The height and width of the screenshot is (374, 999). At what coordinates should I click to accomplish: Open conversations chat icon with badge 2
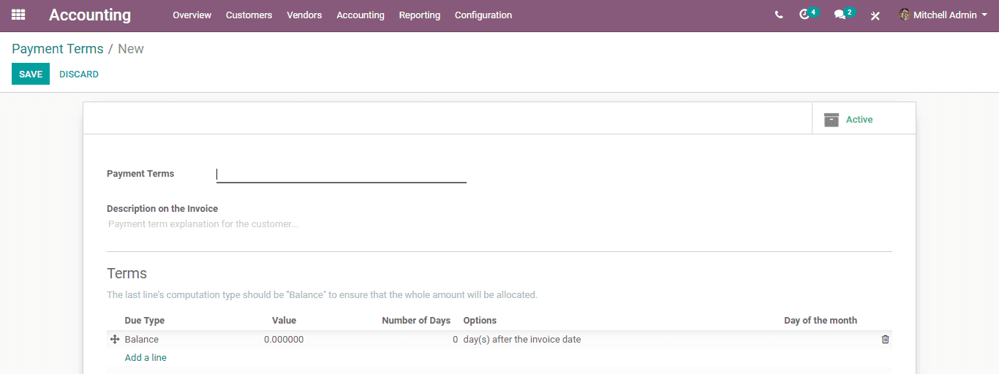click(844, 14)
